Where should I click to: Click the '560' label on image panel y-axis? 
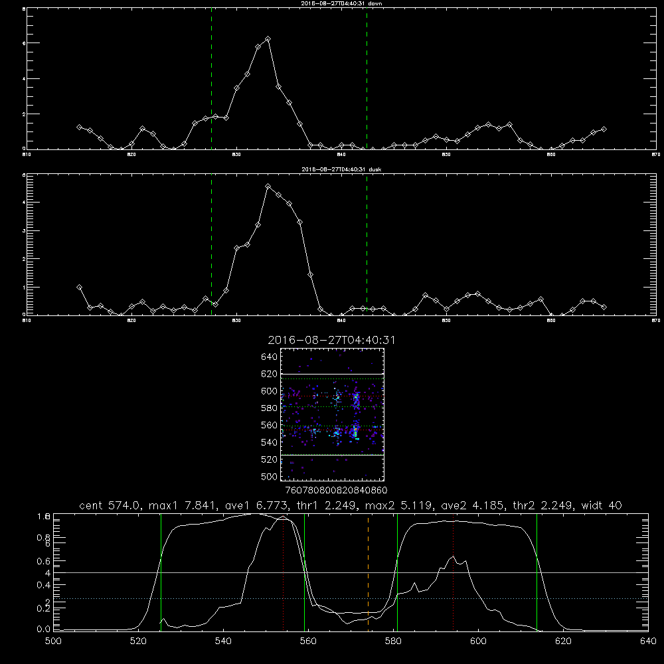(x=270, y=425)
